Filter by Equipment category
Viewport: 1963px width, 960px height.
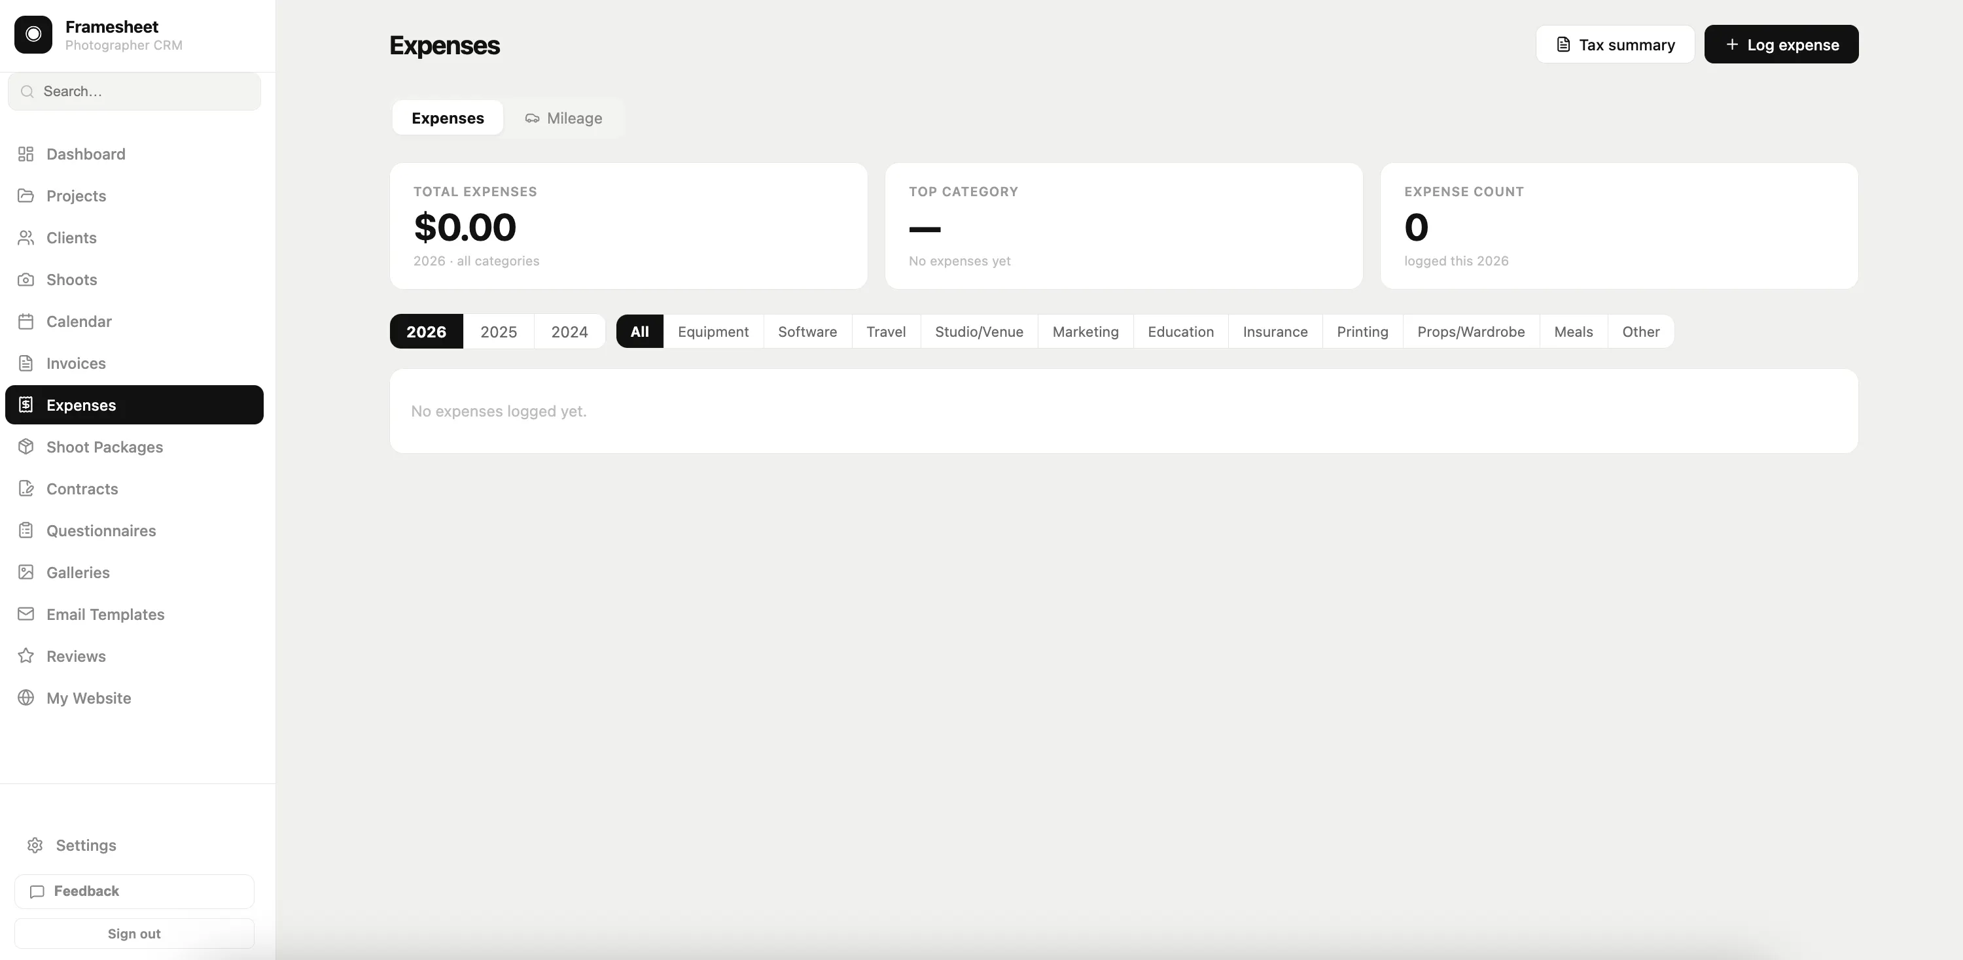click(x=713, y=331)
